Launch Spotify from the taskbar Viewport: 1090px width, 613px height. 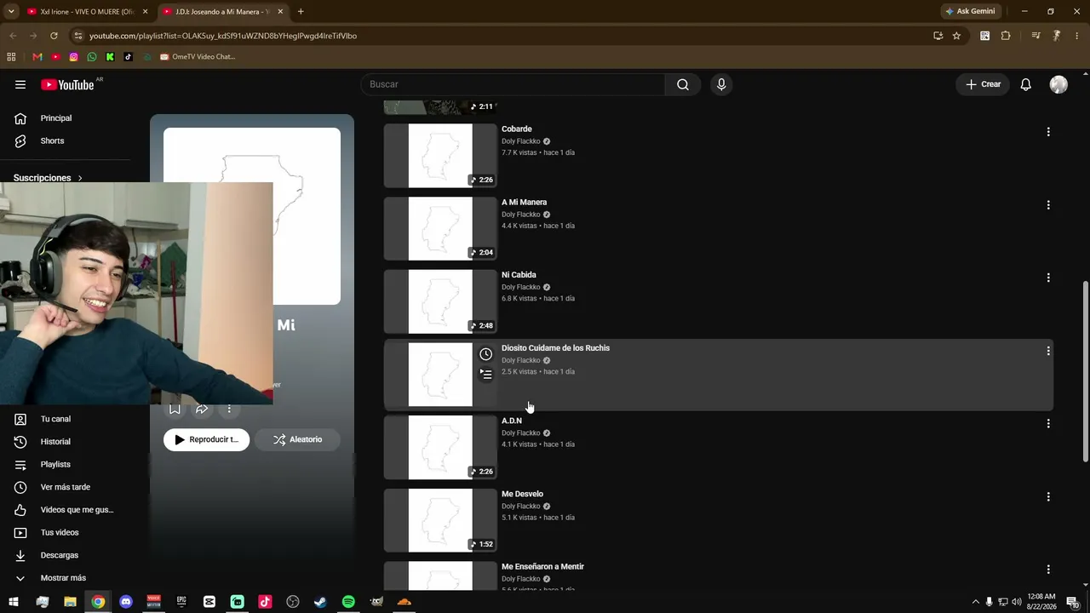coord(348,602)
